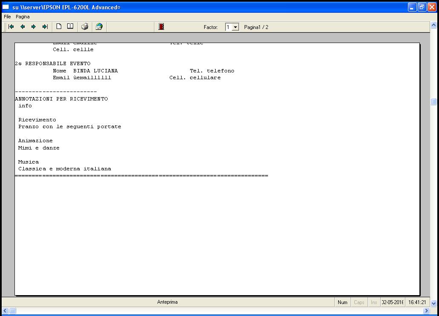Minimize the preview window
The image size is (439, 316).
tap(412, 7)
